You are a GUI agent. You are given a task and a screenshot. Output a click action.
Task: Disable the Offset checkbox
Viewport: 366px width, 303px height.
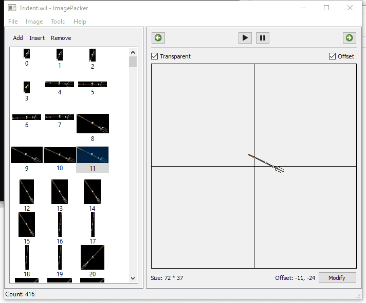[x=332, y=56]
